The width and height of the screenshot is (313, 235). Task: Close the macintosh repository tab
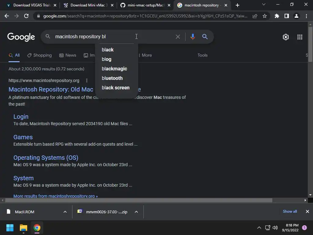click(226, 6)
